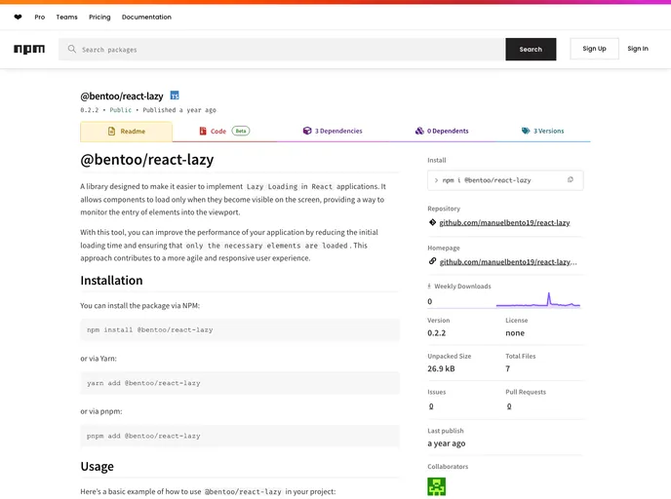Screen dimensions: 671x499
Task: Click the homepage link chain icon
Action: [x=432, y=261]
